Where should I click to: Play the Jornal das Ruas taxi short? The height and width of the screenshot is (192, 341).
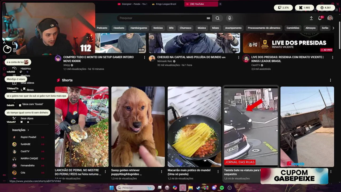click(x=251, y=127)
